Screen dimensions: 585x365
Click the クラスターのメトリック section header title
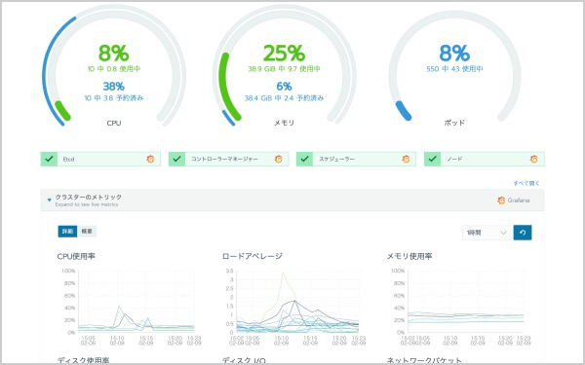point(89,197)
